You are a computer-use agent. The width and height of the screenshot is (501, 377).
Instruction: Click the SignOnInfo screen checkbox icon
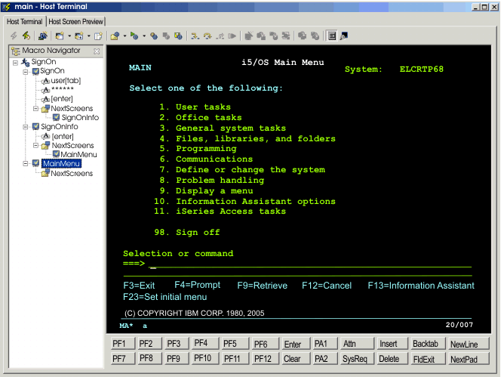(x=35, y=127)
